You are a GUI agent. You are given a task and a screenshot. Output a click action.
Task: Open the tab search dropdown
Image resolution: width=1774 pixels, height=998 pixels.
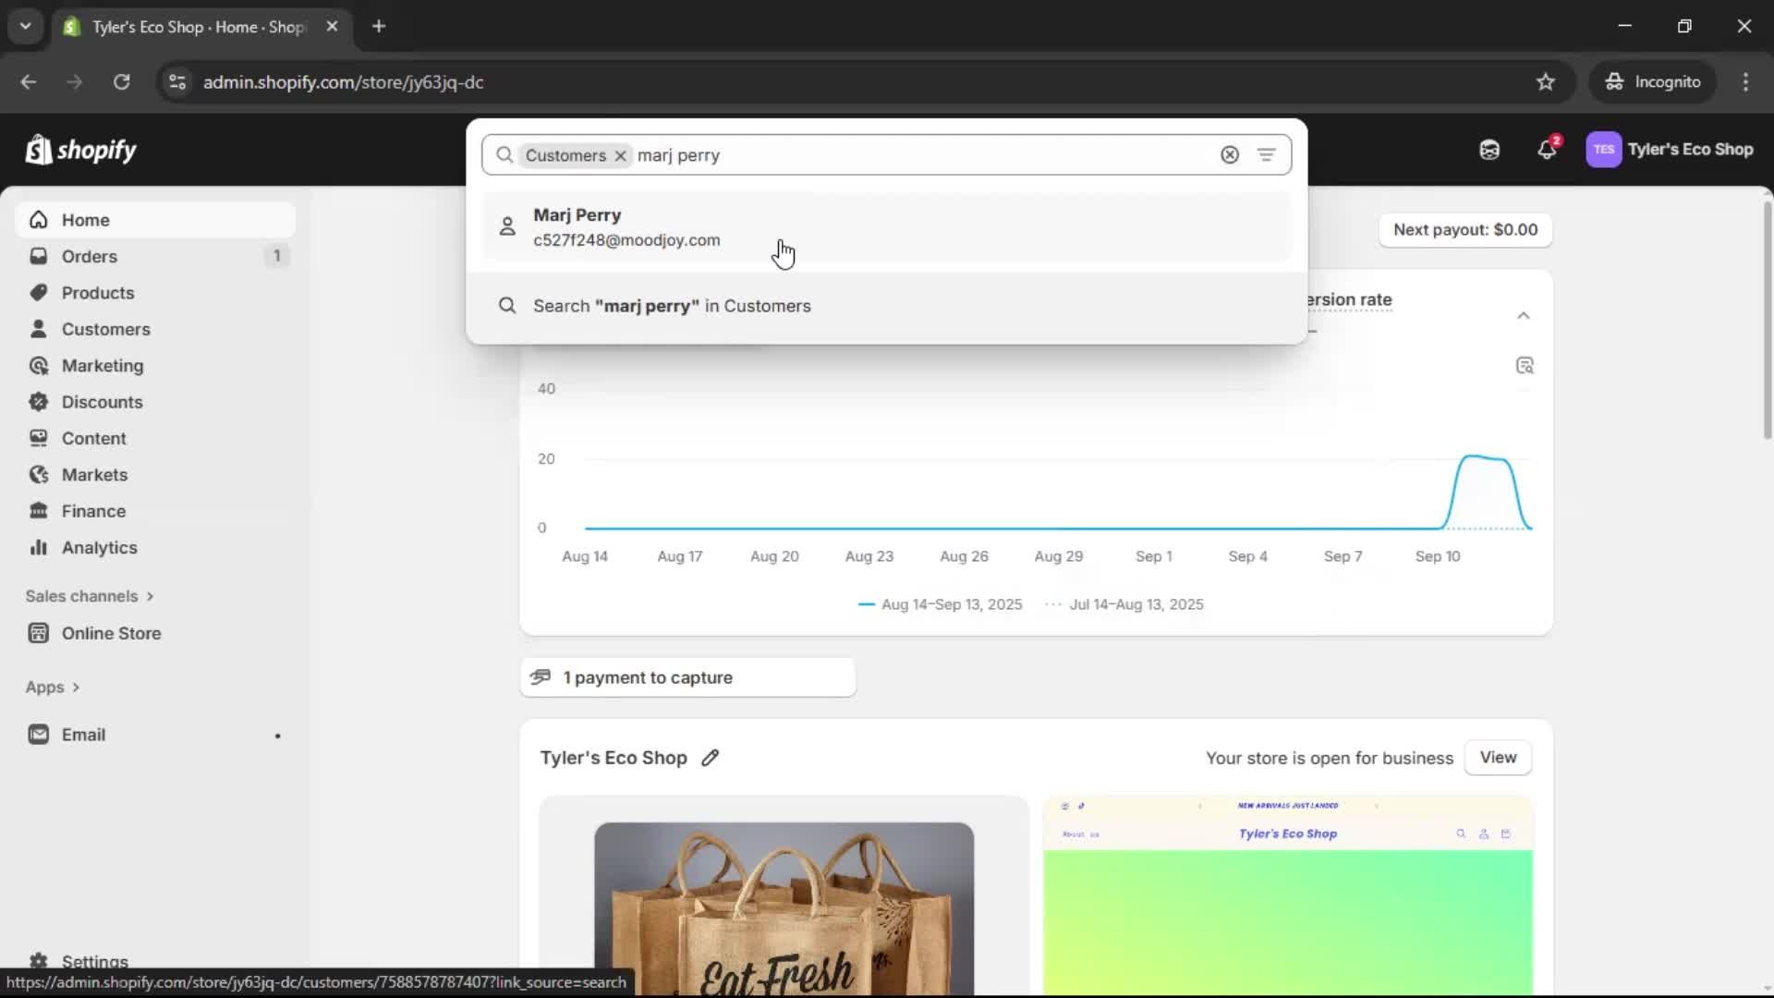[x=26, y=27]
